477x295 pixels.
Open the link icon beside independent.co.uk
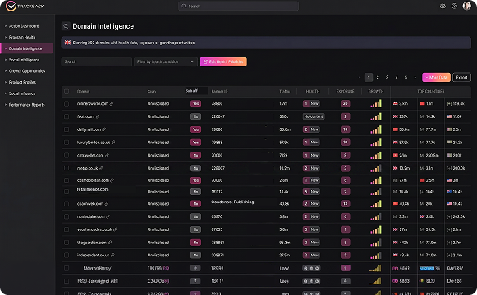[x=112, y=255]
